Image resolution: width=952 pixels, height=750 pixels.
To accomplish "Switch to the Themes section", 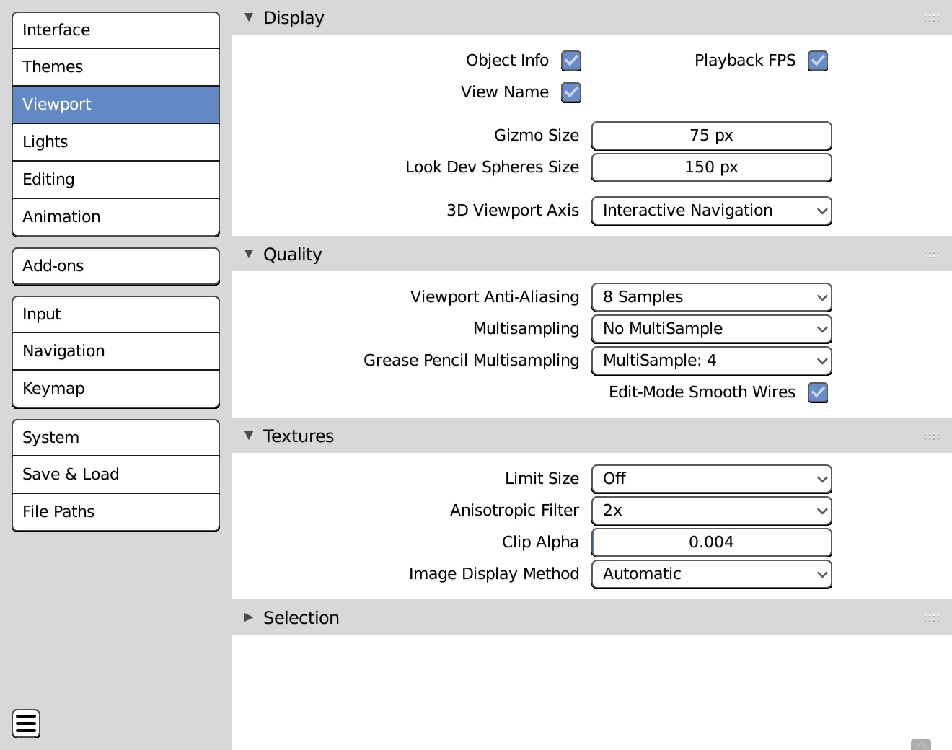I will tap(115, 67).
